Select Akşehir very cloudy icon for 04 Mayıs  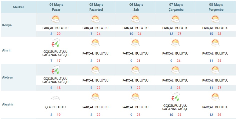pyautogui.click(x=56, y=98)
